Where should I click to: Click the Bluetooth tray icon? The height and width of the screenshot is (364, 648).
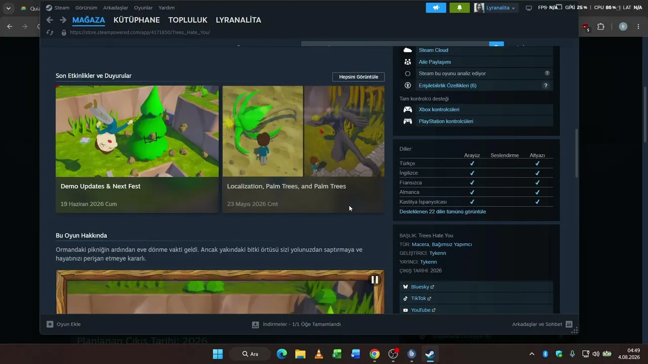click(x=545, y=354)
